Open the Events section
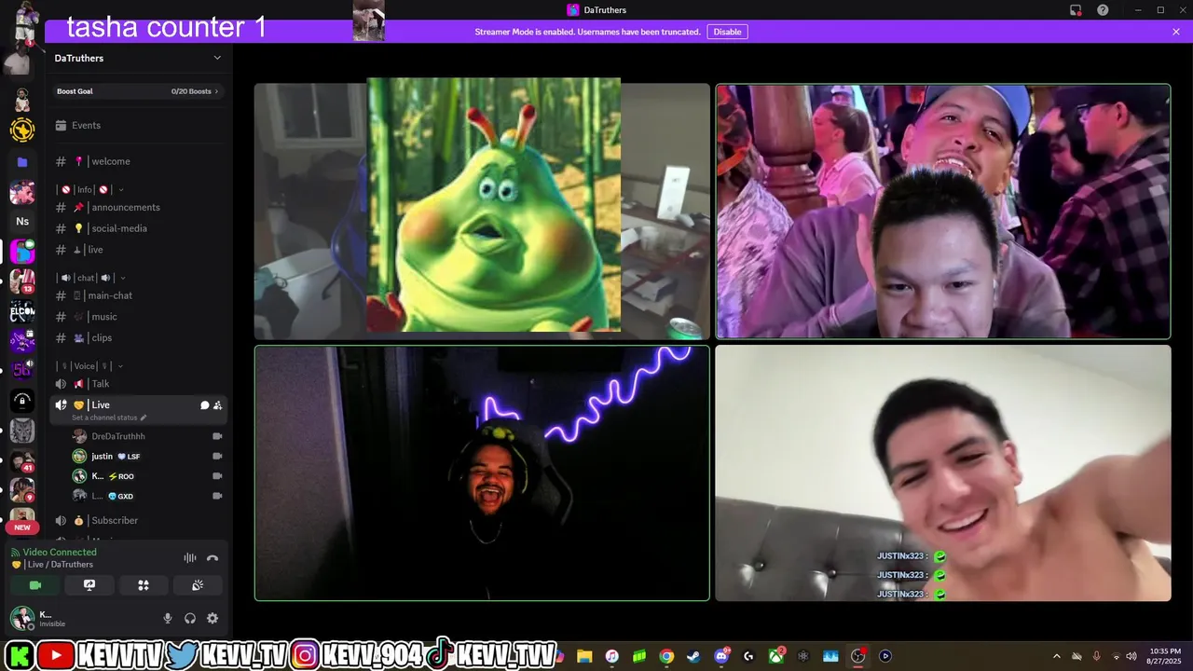Screen dimensions: 1193x671 [x=138, y=125]
